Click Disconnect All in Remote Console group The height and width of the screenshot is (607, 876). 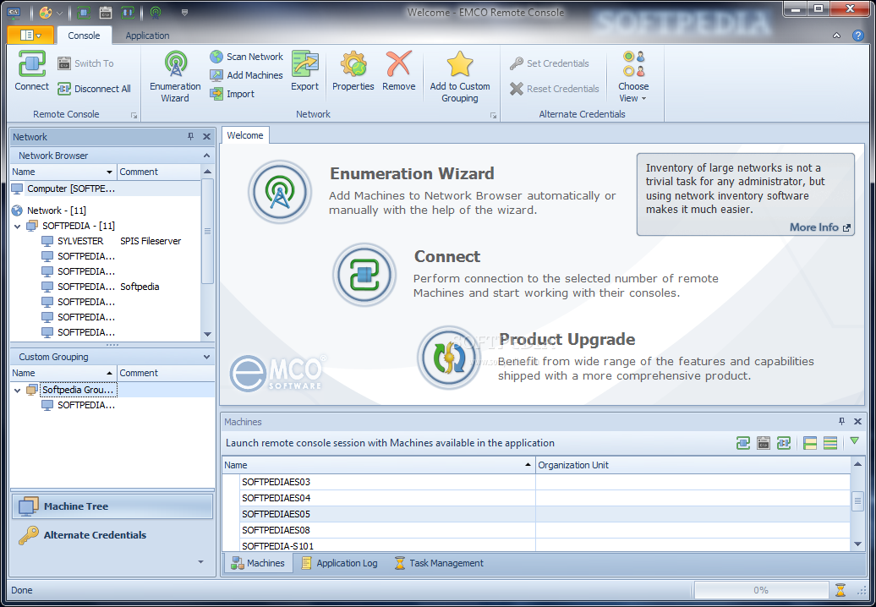point(94,88)
